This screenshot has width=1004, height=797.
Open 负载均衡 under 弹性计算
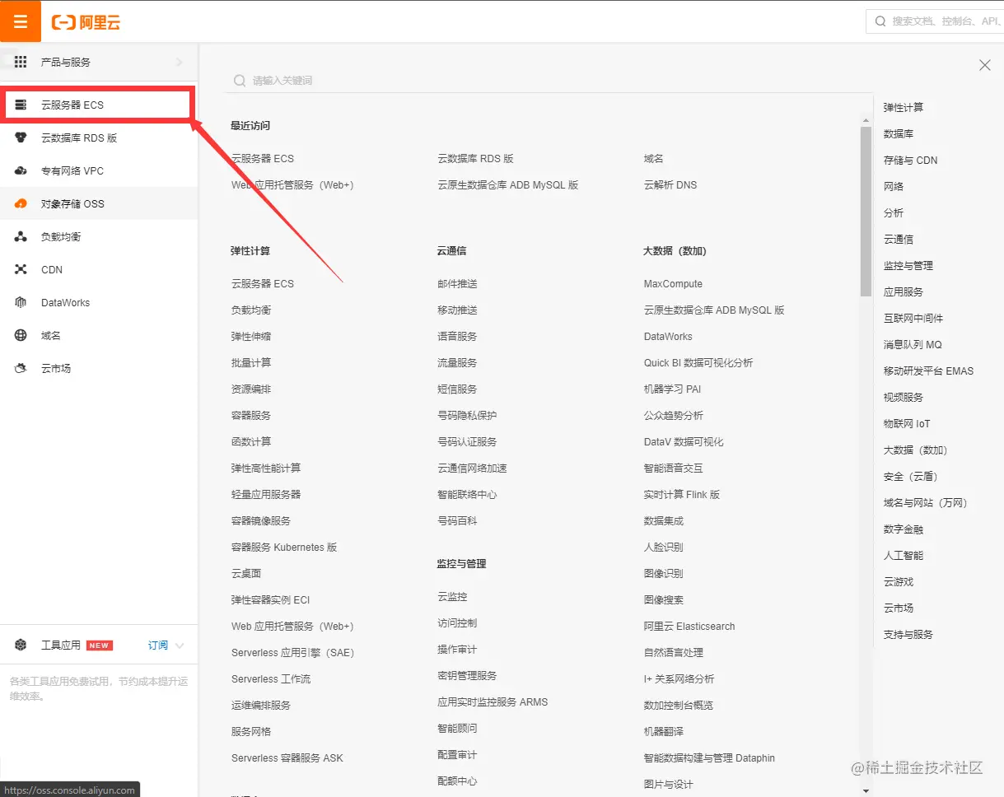[251, 310]
